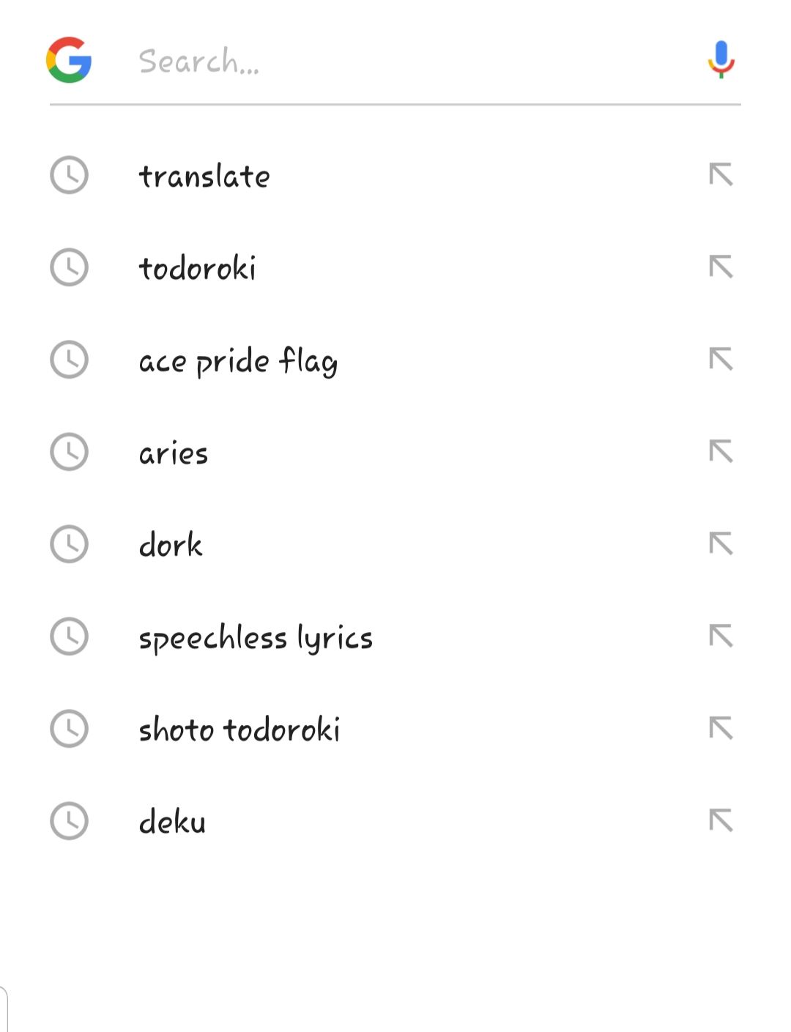Fill search box using translate arrow icon
The width and height of the screenshot is (791, 1032).
tap(721, 175)
